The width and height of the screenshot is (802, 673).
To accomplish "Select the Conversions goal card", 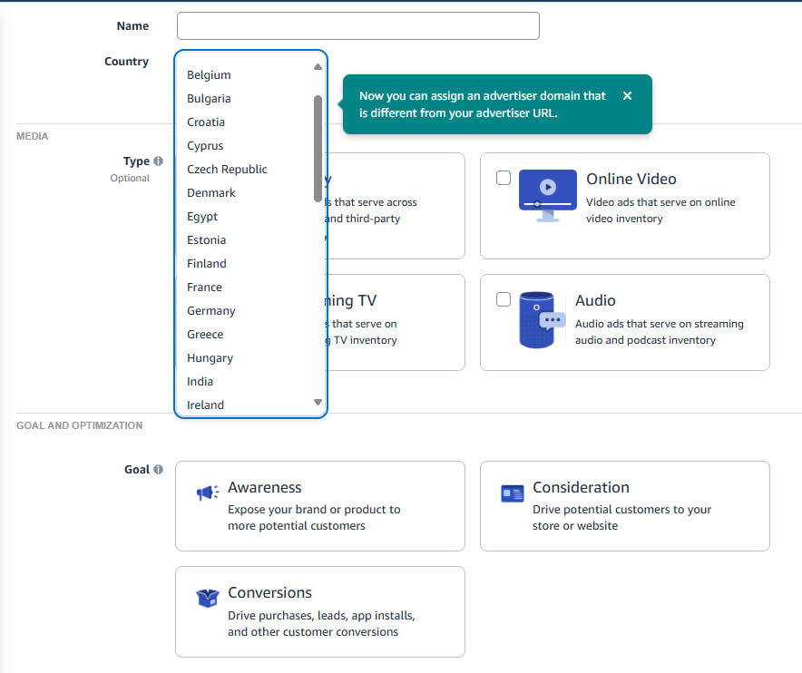I will 320,611.
